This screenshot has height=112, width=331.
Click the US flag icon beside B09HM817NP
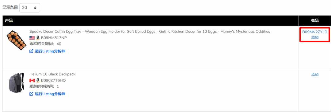[32, 38]
